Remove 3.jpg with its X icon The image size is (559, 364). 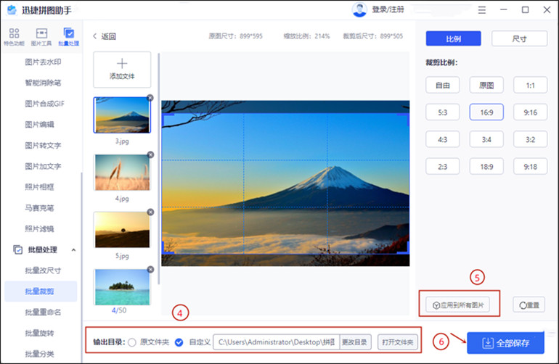150,98
